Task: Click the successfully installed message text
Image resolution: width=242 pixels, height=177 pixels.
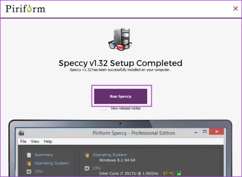Action: pyautogui.click(x=120, y=70)
